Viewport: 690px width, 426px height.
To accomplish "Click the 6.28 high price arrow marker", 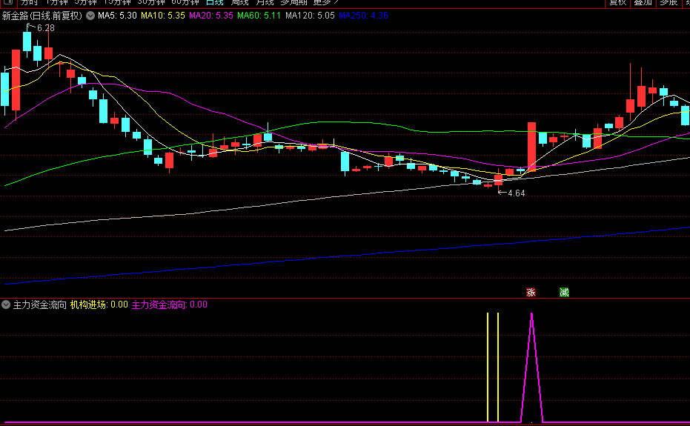I will point(41,27).
